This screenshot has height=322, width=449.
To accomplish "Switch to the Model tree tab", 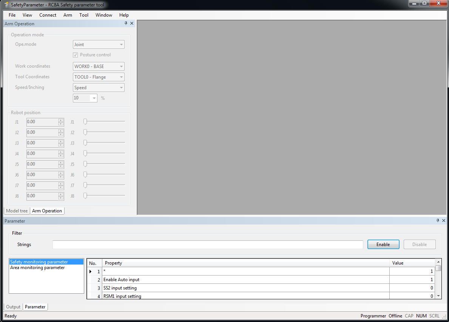I will pyautogui.click(x=17, y=211).
